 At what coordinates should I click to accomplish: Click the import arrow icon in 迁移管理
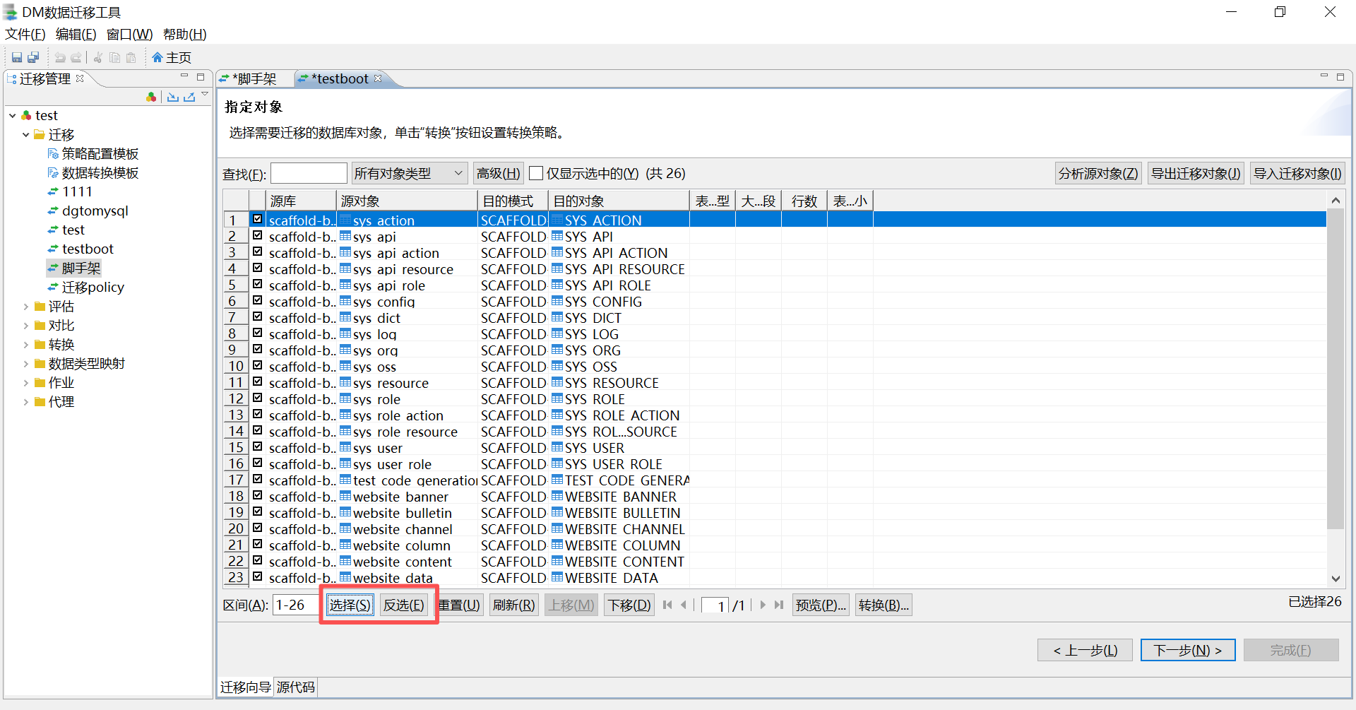pos(173,97)
